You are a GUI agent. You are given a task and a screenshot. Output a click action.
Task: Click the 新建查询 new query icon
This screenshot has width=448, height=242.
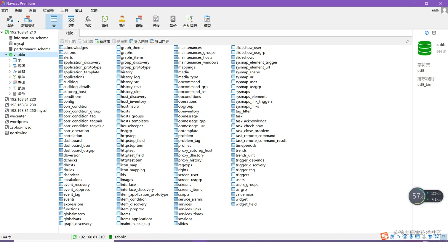tap(28, 21)
